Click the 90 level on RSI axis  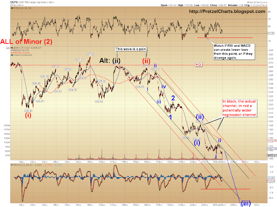[269, 12]
